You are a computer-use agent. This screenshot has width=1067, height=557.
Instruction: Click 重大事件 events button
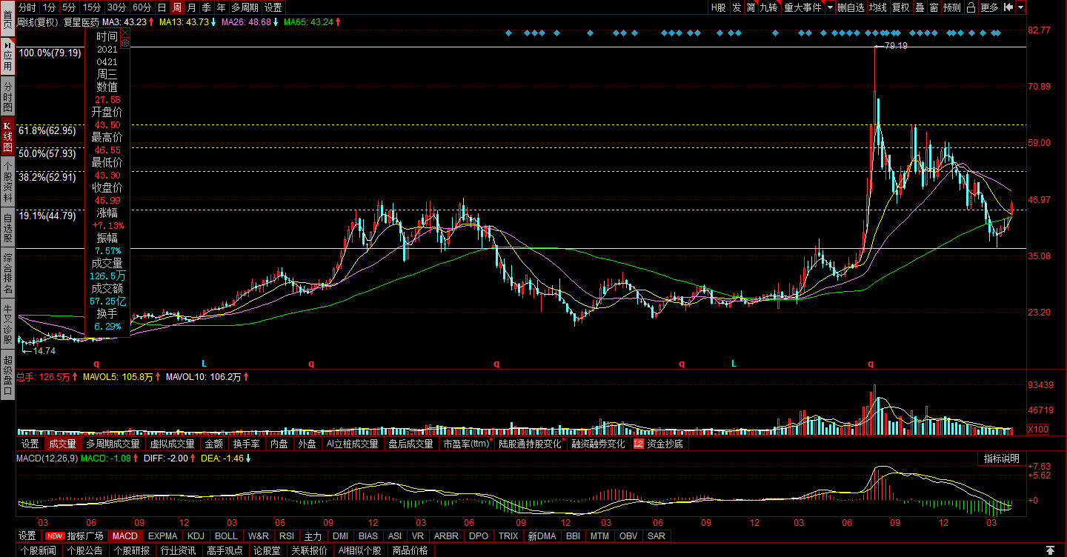pyautogui.click(x=803, y=7)
